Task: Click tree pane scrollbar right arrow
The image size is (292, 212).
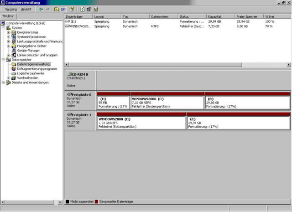Action: pyautogui.click(x=60, y=202)
